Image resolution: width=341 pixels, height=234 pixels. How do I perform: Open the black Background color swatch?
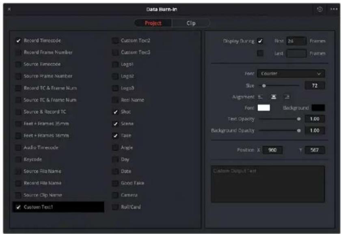pyautogui.click(x=318, y=108)
